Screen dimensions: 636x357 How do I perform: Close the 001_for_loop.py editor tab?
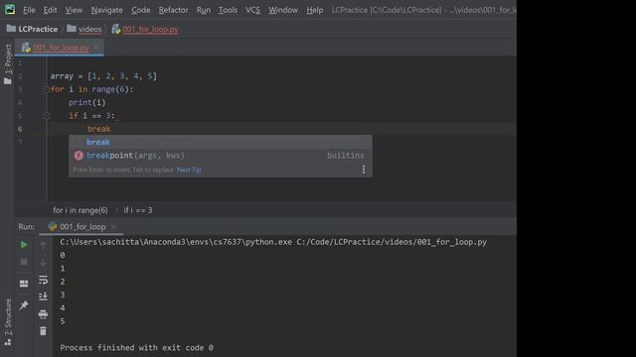pos(96,48)
